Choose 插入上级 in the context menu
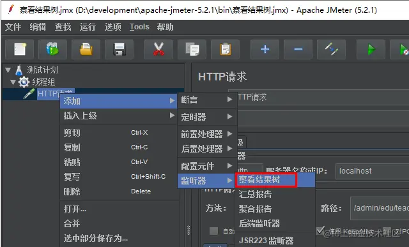Viewport: 409px width, 247px height. coord(119,116)
